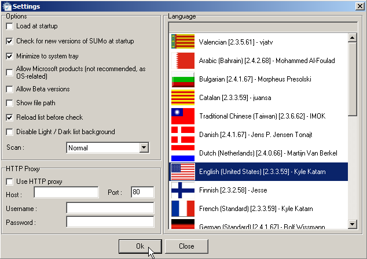Click the Netherlands flag icon
The image size is (367, 259).
click(183, 153)
